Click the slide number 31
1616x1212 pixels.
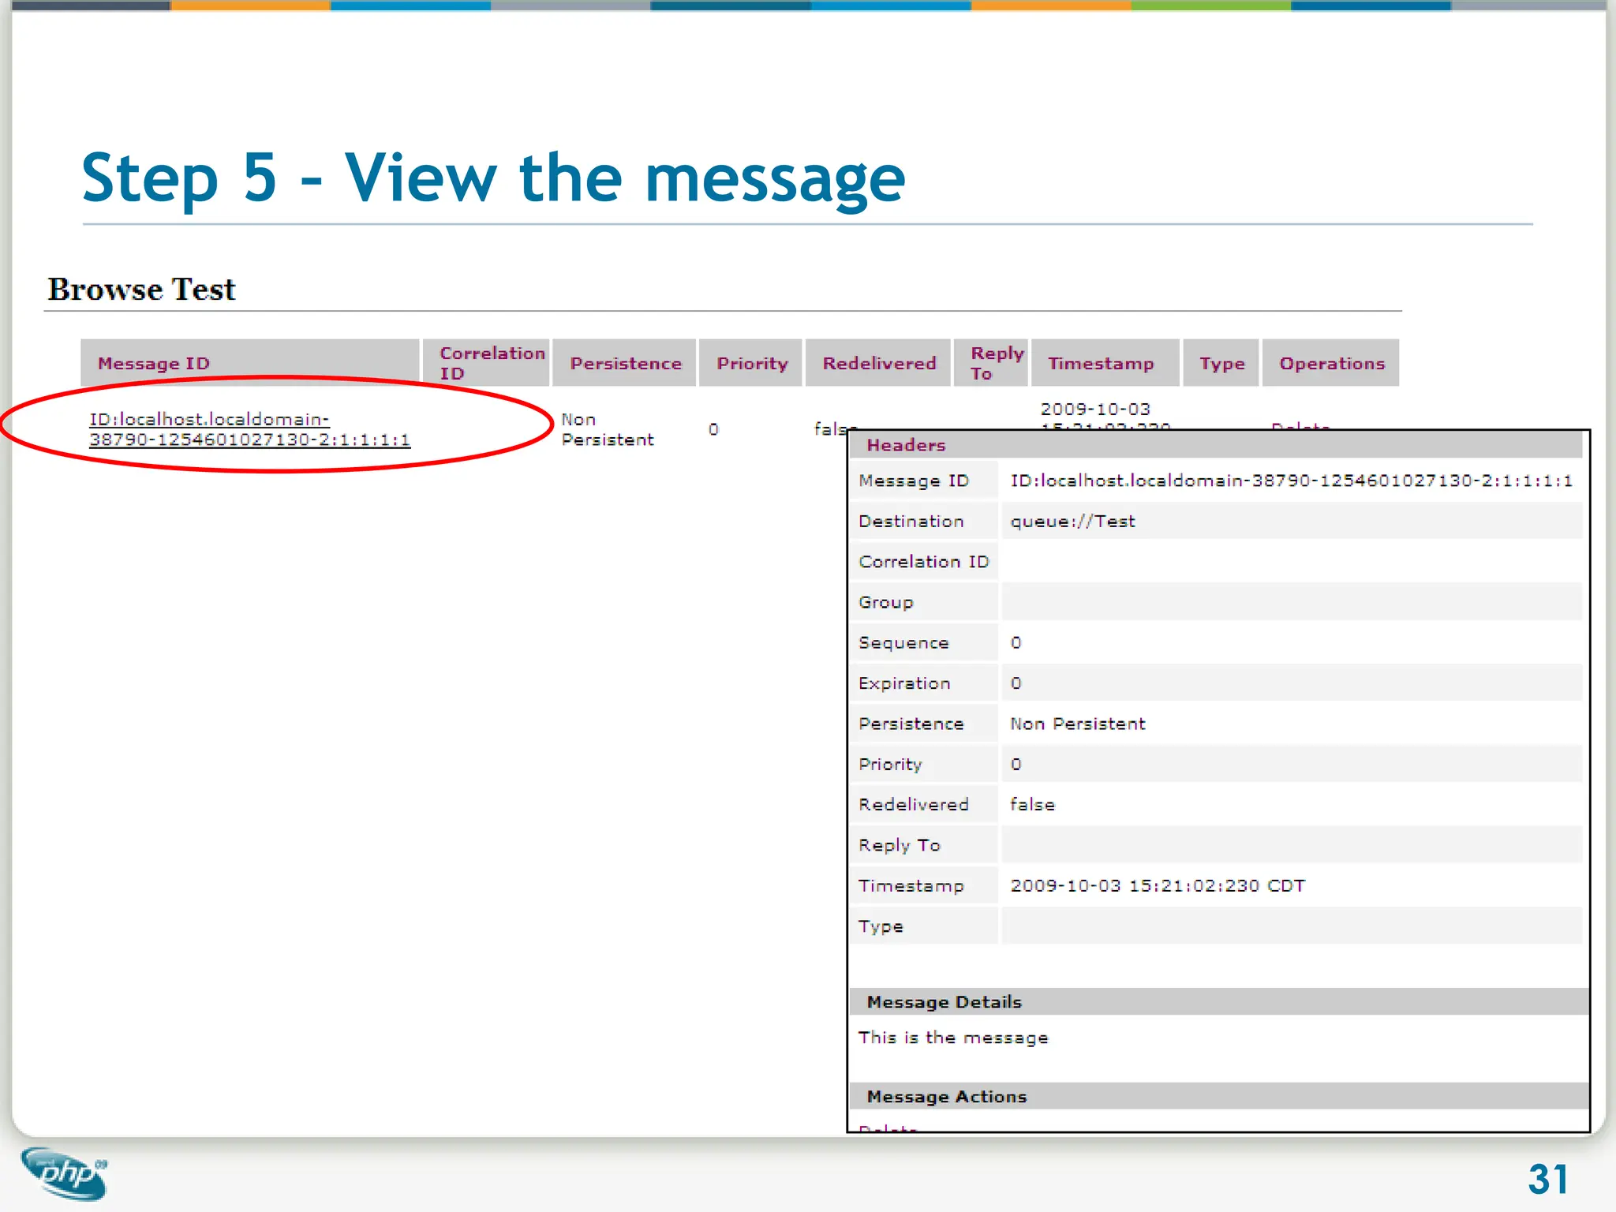(1547, 1180)
